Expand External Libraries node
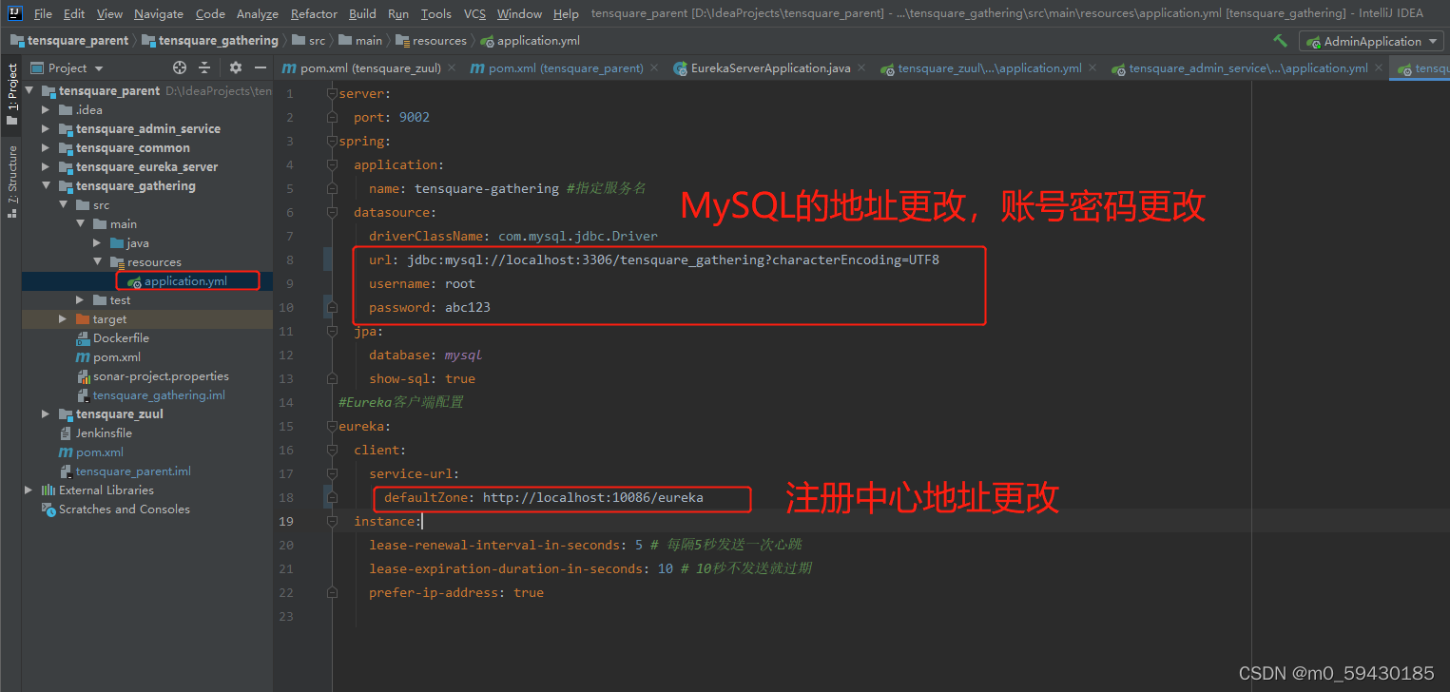 click(29, 490)
